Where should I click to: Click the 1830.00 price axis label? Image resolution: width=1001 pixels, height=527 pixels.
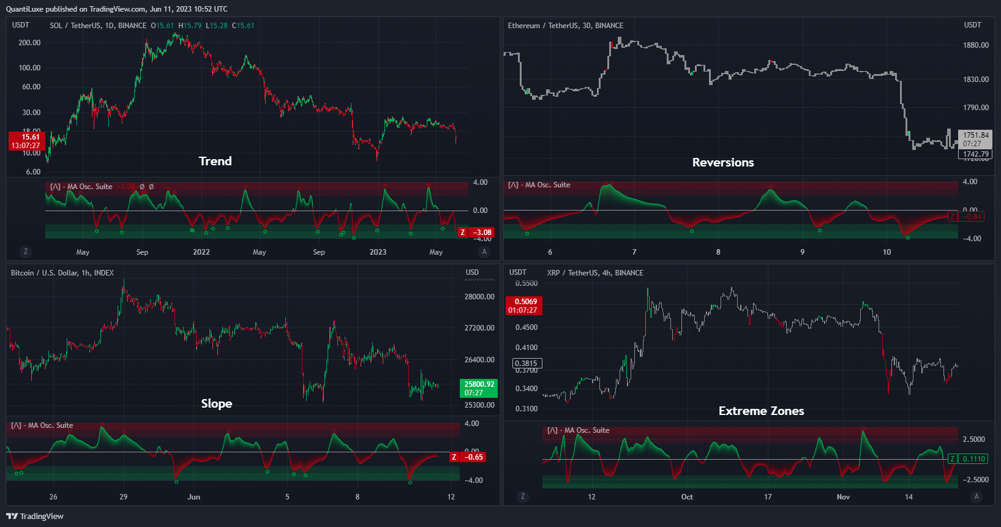[x=976, y=80]
